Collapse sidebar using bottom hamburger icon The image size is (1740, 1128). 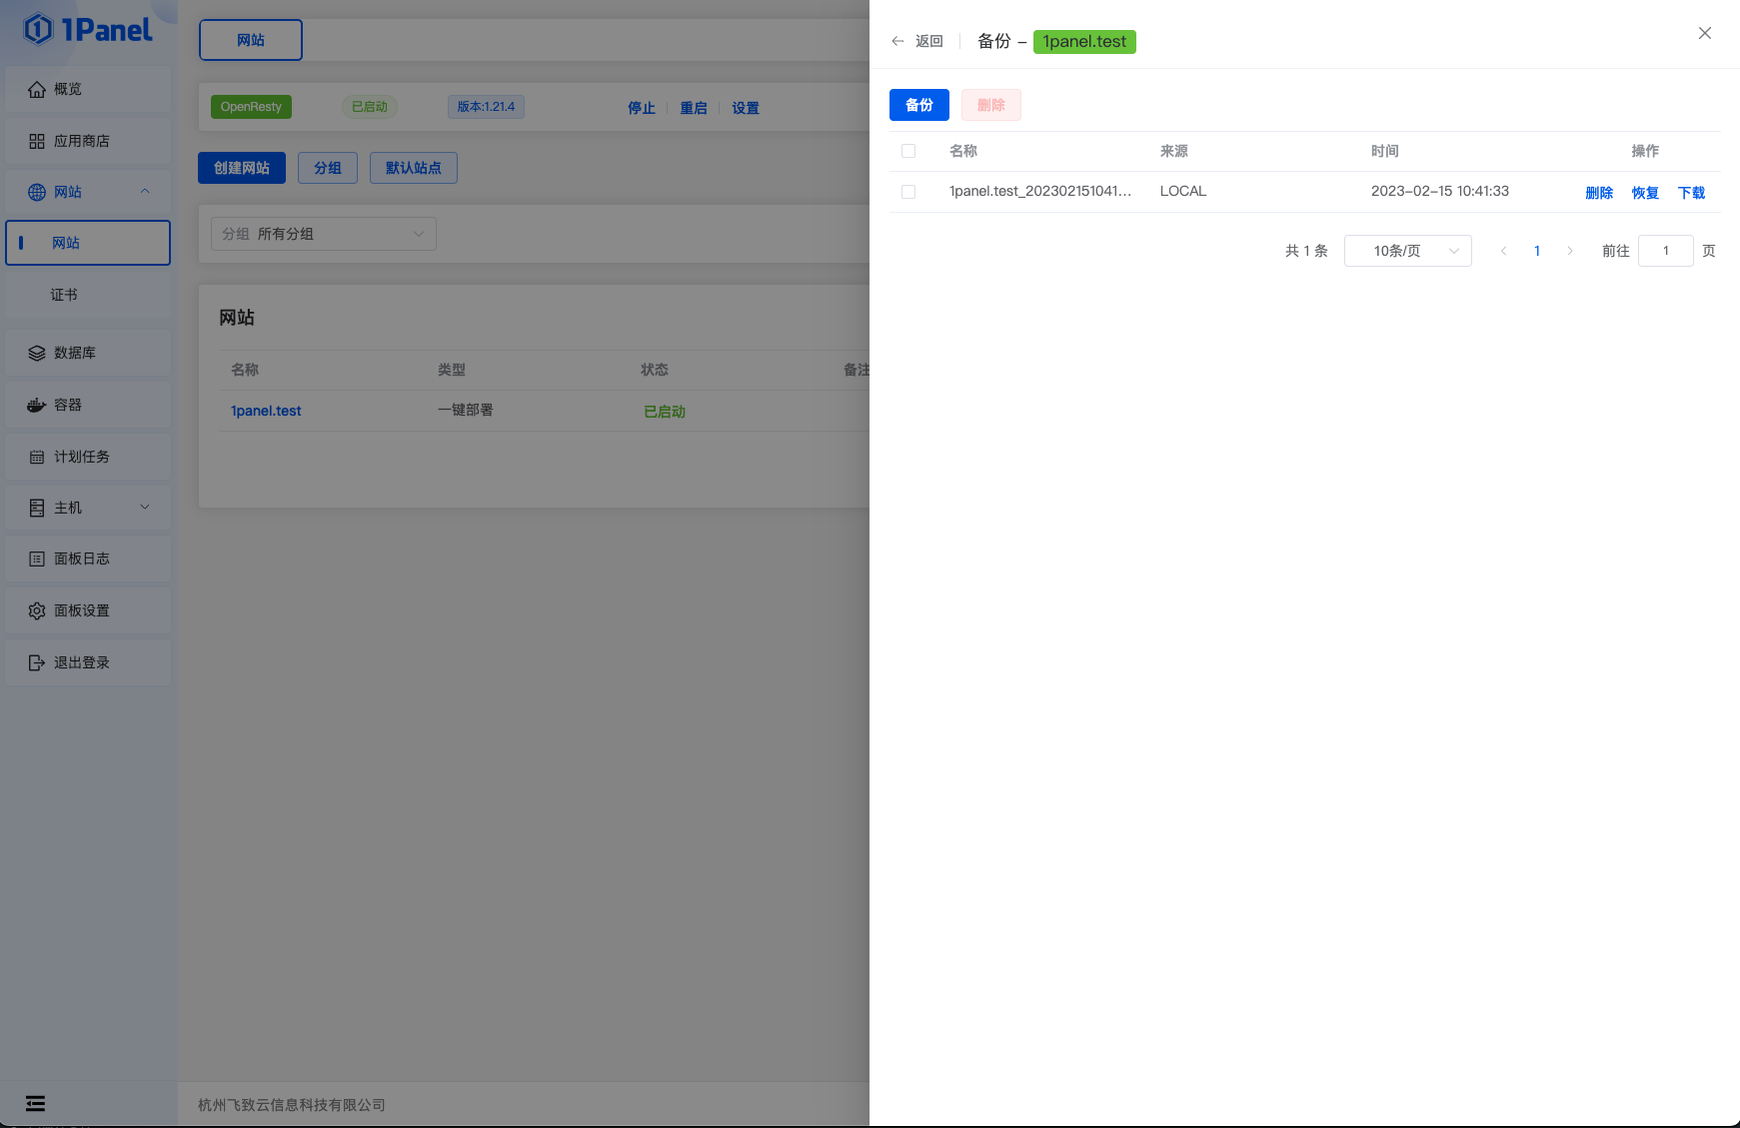[35, 1103]
